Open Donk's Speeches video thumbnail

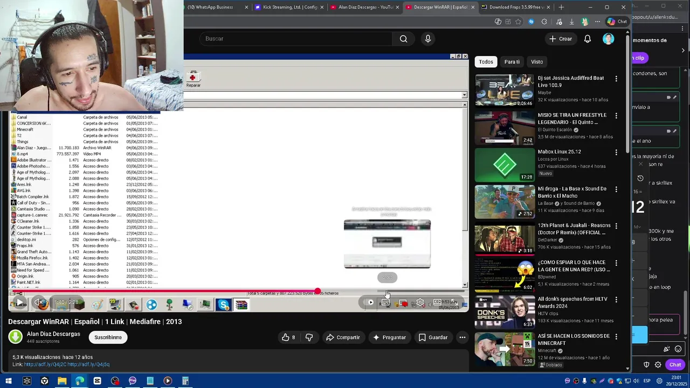point(505,312)
